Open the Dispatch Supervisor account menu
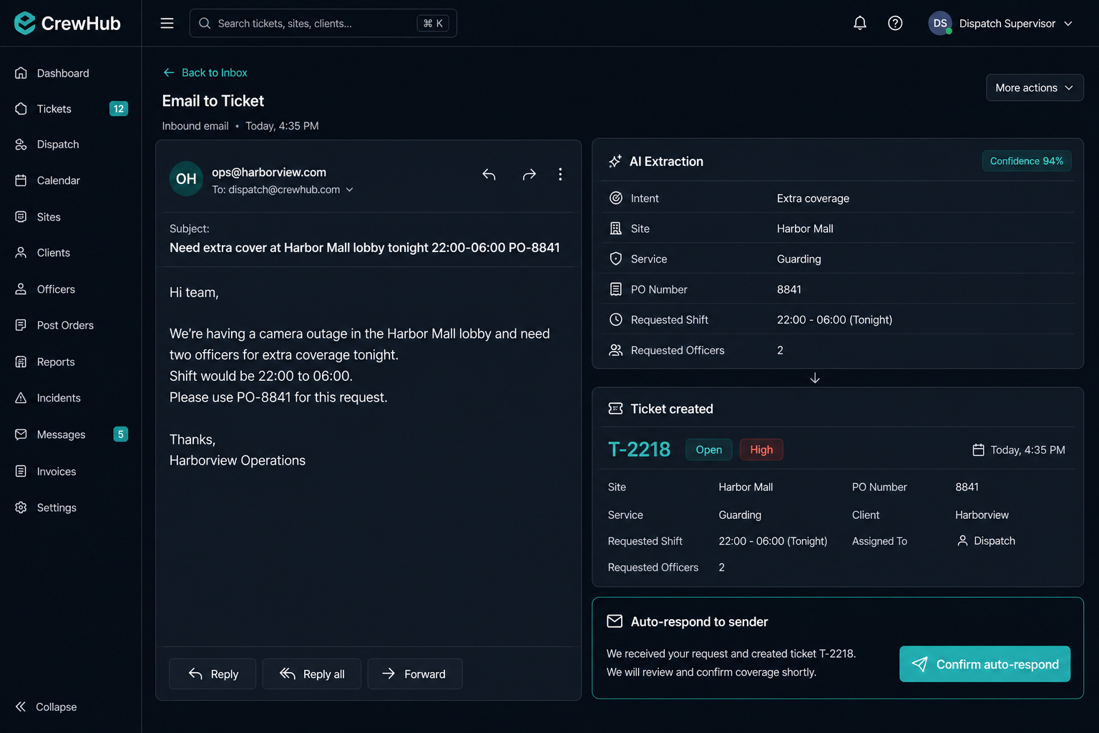The height and width of the screenshot is (733, 1099). pyautogui.click(x=1002, y=23)
